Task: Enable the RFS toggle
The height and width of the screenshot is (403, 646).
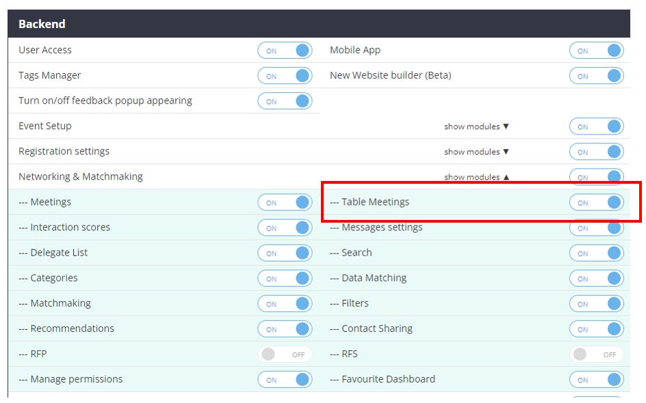Action: [x=596, y=355]
